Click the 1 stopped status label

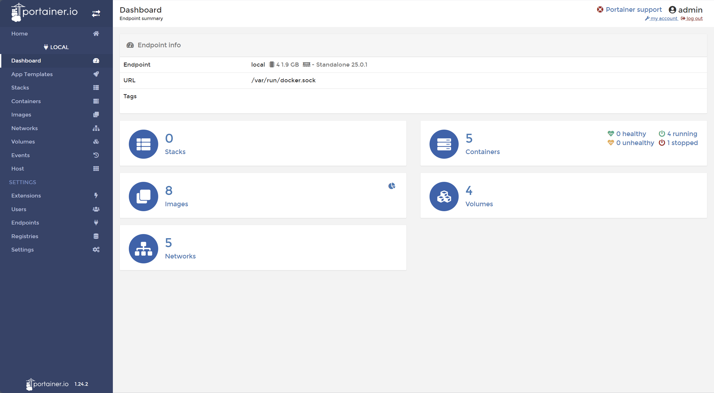point(682,143)
